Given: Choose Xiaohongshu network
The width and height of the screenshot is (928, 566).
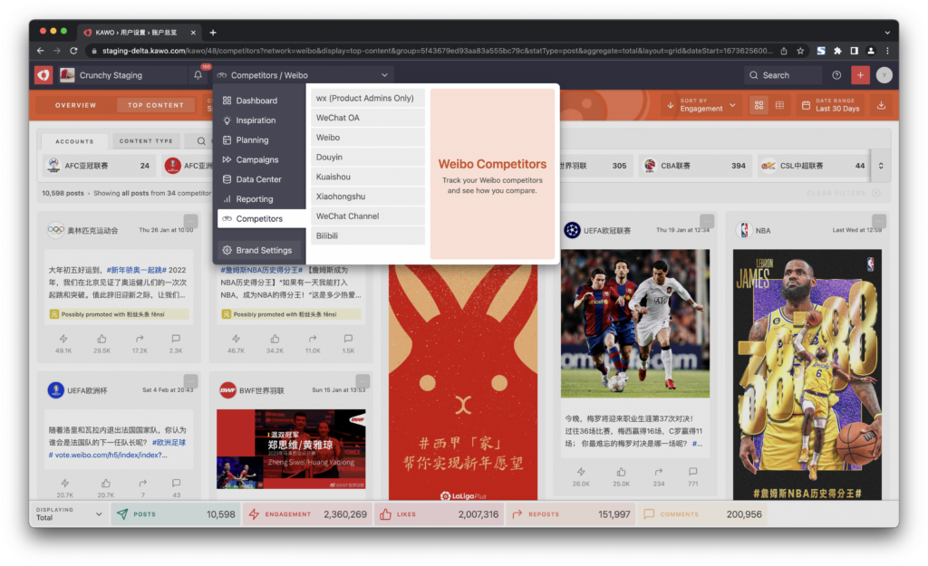Looking at the screenshot, I should (368, 197).
